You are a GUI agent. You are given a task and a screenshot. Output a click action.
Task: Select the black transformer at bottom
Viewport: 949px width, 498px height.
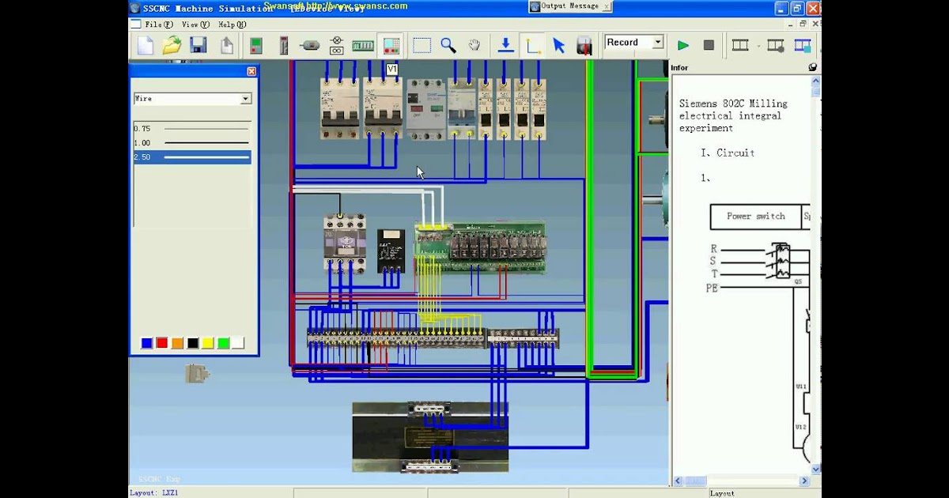pos(430,437)
